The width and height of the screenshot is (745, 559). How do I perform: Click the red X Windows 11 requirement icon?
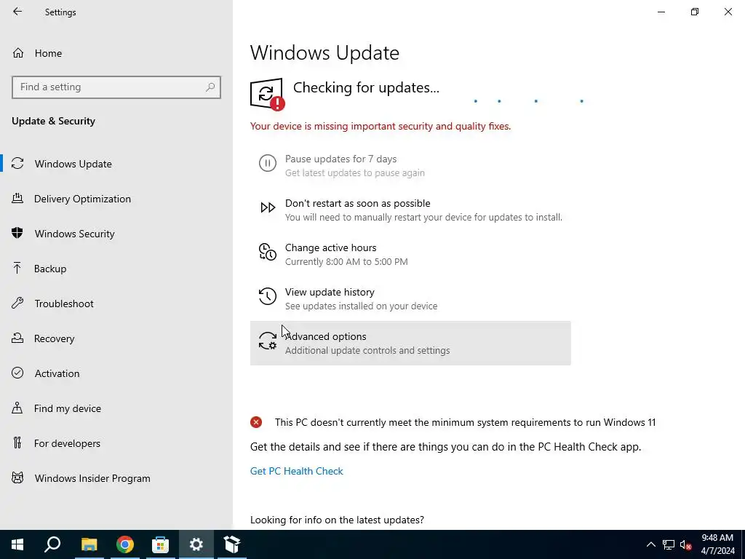[256, 422]
